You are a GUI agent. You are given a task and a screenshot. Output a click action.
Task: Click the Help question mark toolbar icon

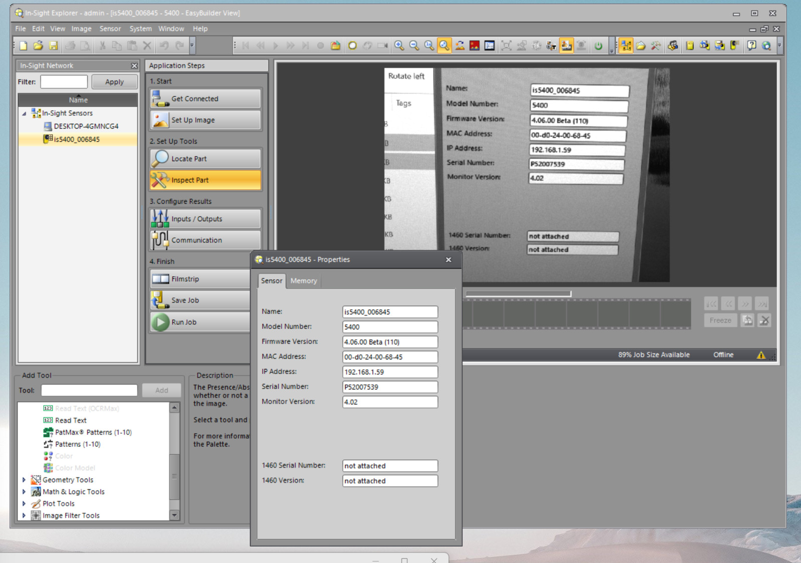[x=751, y=46]
